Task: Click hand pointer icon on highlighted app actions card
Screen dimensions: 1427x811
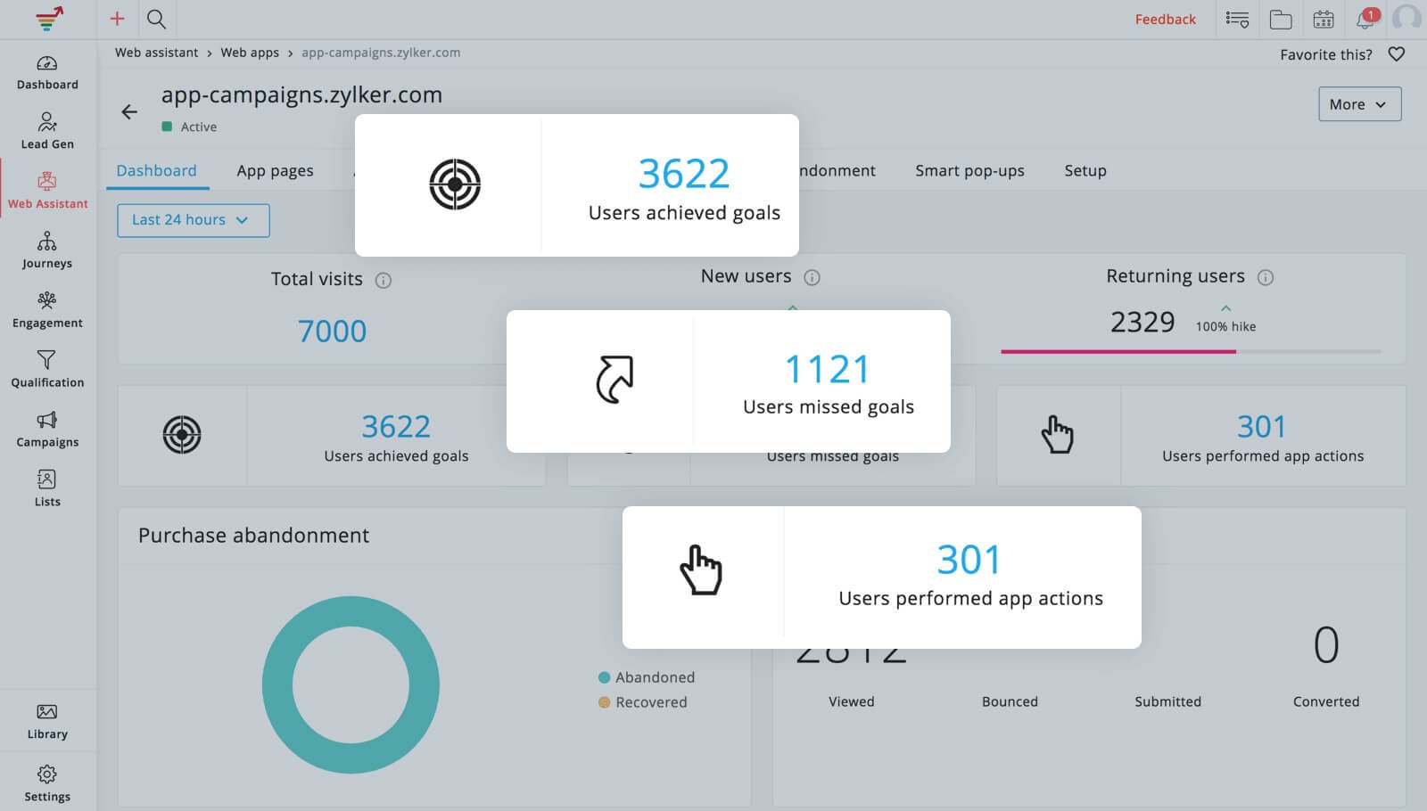Action: [701, 569]
